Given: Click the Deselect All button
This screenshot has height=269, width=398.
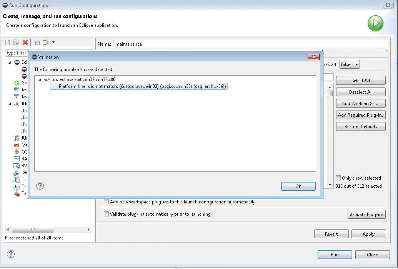Looking at the screenshot, I should point(361,92).
